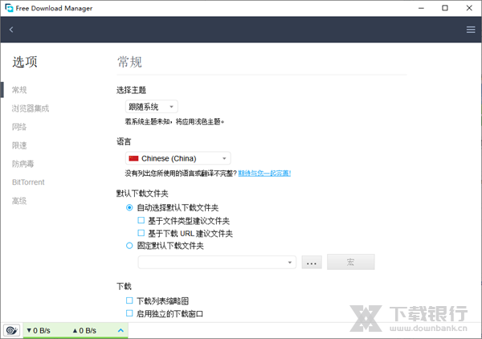Open the 限速 settings section
Screen dimensions: 482x339
pyautogui.click(x=19, y=145)
